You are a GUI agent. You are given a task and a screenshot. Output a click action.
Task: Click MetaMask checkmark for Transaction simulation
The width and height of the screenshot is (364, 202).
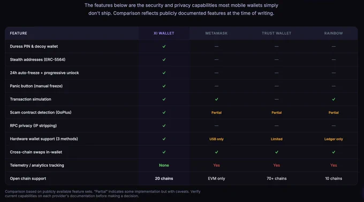(x=216, y=99)
